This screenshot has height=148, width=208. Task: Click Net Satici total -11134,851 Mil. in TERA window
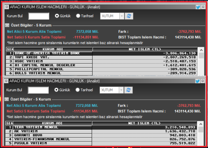(85, 111)
